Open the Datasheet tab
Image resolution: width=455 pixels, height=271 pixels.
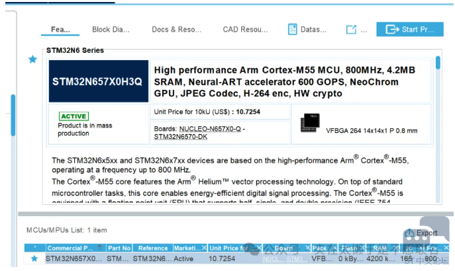307,30
